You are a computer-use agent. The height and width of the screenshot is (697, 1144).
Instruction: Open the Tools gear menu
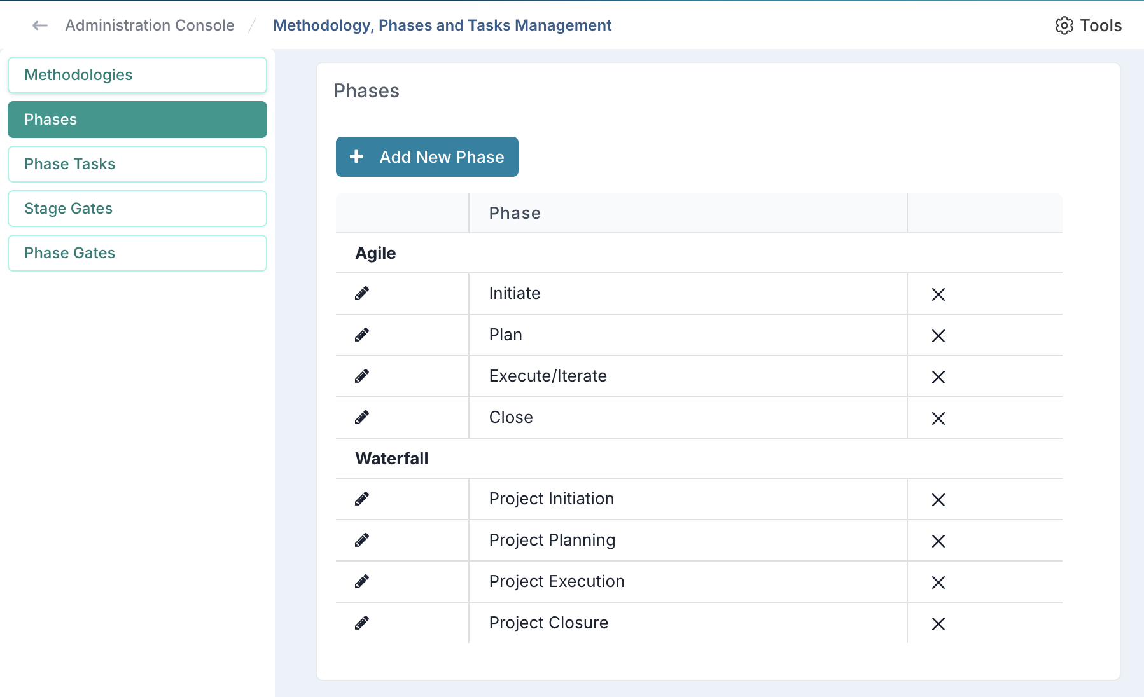[x=1088, y=25]
